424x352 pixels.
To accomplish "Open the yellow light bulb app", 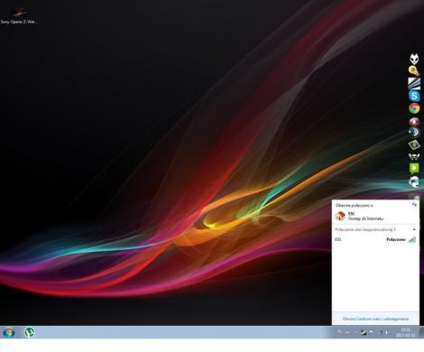I will [414, 71].
